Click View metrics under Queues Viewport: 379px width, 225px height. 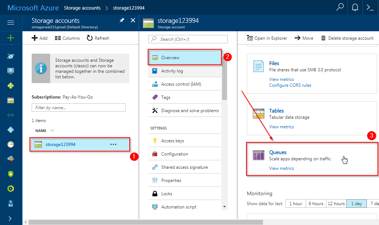pos(282,168)
